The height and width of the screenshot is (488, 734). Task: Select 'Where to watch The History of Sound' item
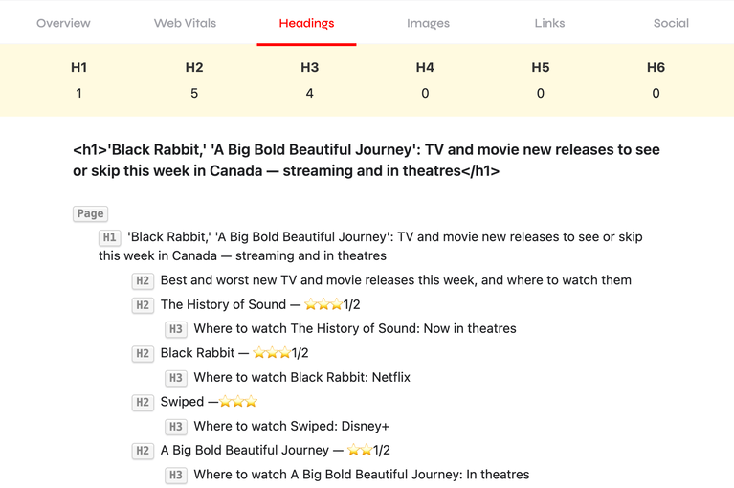(x=354, y=328)
